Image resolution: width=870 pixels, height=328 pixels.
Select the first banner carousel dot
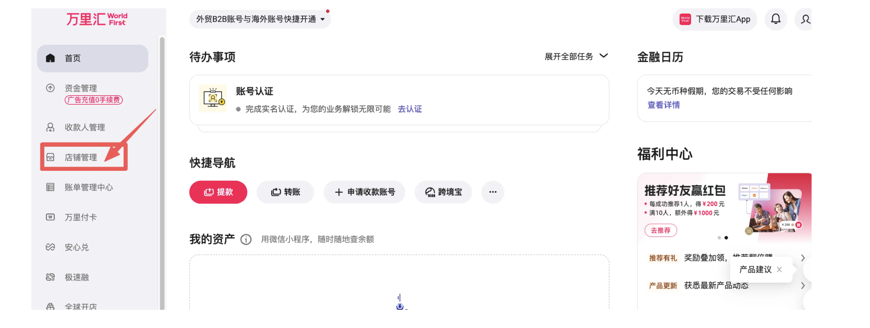click(719, 238)
